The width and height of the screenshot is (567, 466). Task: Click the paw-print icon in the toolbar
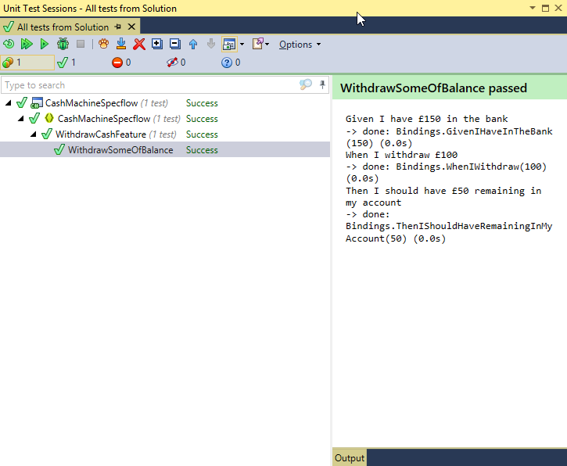coord(103,45)
